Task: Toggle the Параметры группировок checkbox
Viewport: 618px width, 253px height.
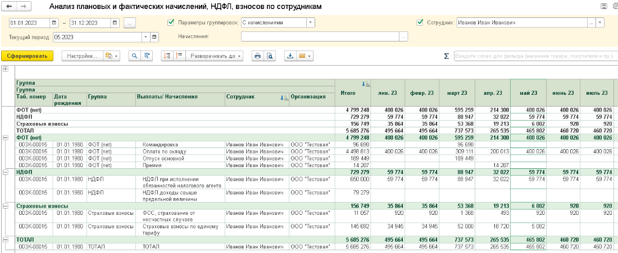Action: click(171, 23)
